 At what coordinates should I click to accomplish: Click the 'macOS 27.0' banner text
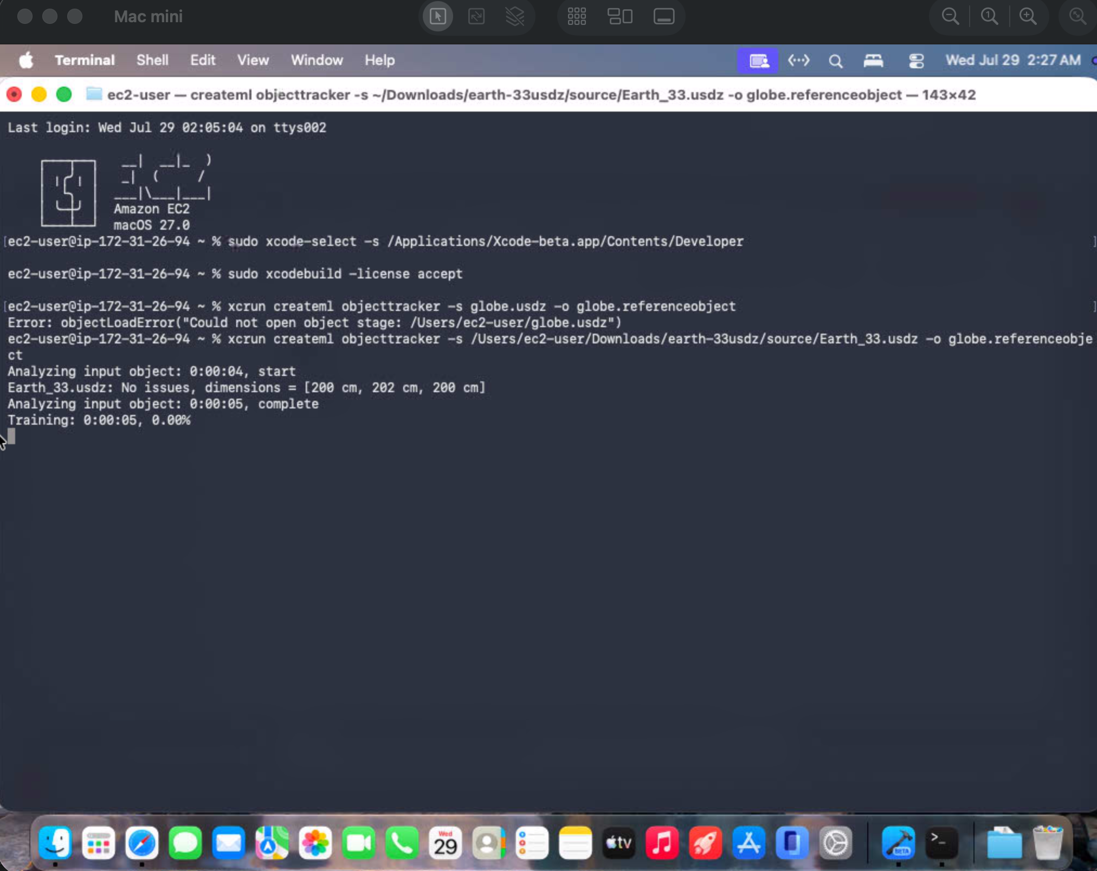point(152,225)
